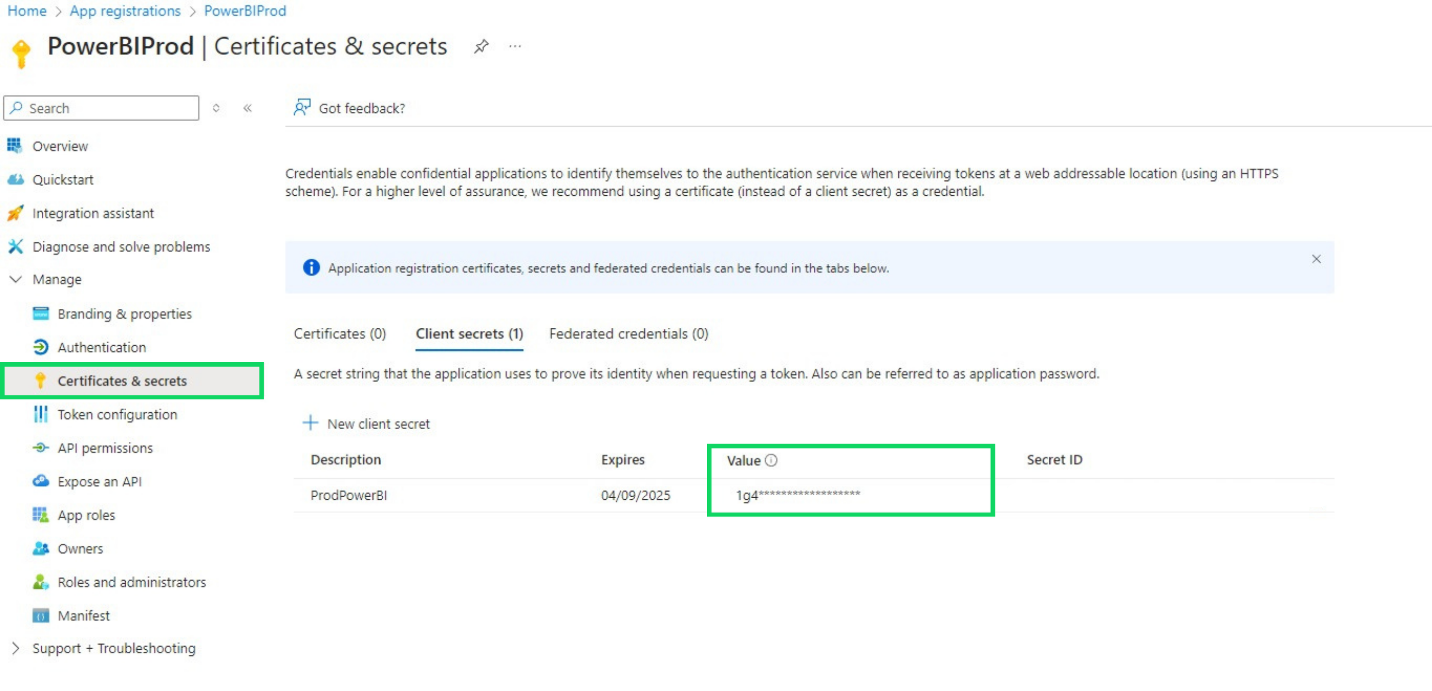This screenshot has width=1432, height=691.
Task: Expand Support + Troubleshooting section
Action: [x=16, y=648]
